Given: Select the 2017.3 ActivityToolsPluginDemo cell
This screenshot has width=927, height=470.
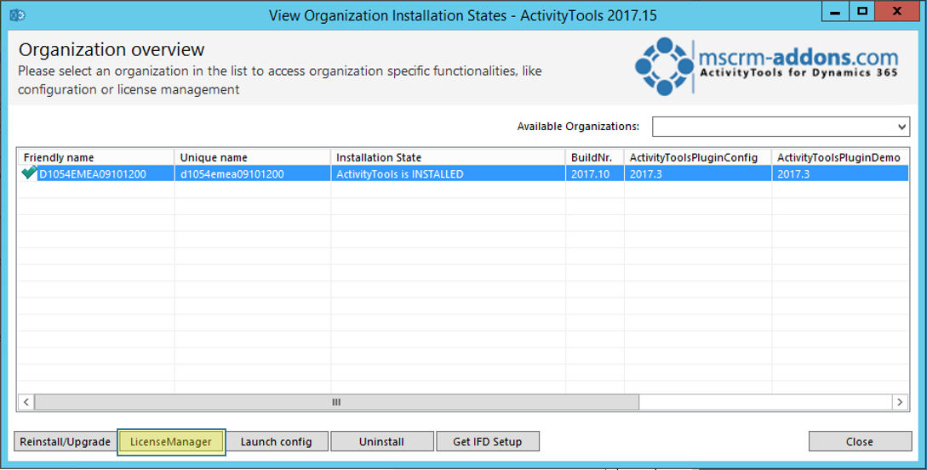Looking at the screenshot, I should pos(840,174).
